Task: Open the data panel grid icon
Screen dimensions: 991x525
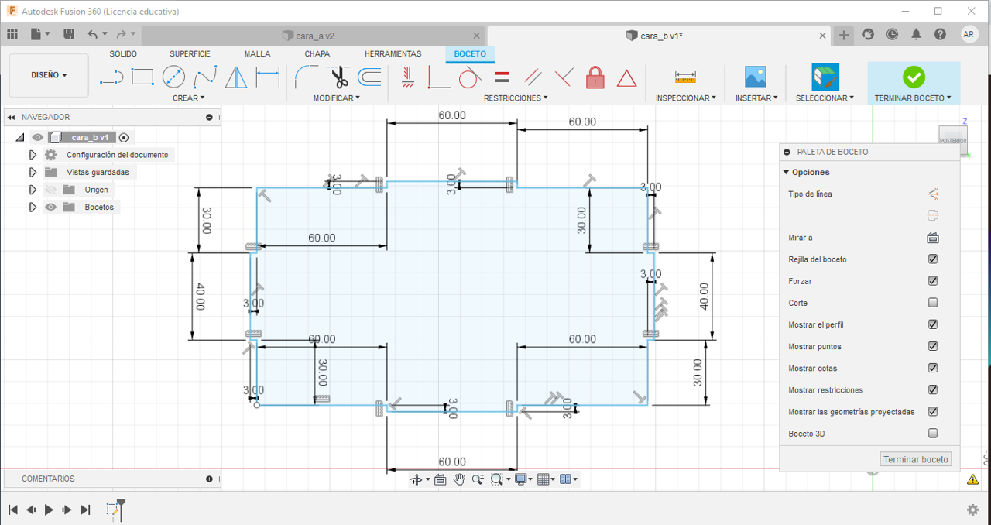Action: pyautogui.click(x=12, y=34)
